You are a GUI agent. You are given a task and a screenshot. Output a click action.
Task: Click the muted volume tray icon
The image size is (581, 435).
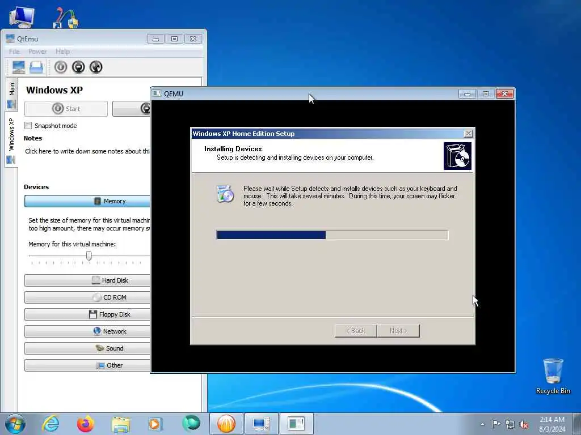click(x=524, y=424)
